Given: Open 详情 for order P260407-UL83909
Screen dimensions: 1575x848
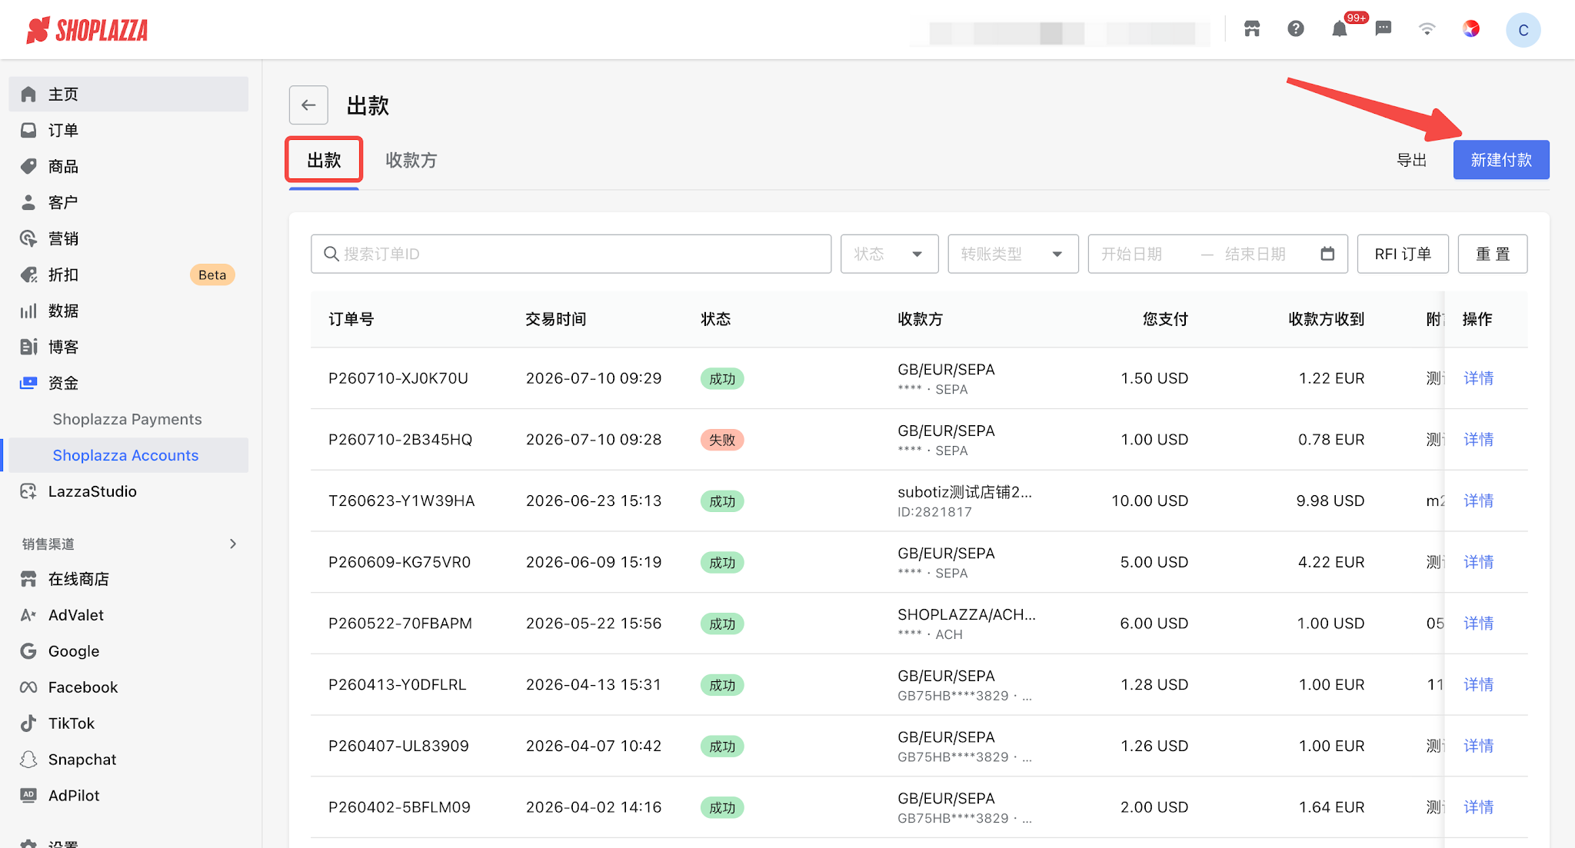Looking at the screenshot, I should 1478,746.
